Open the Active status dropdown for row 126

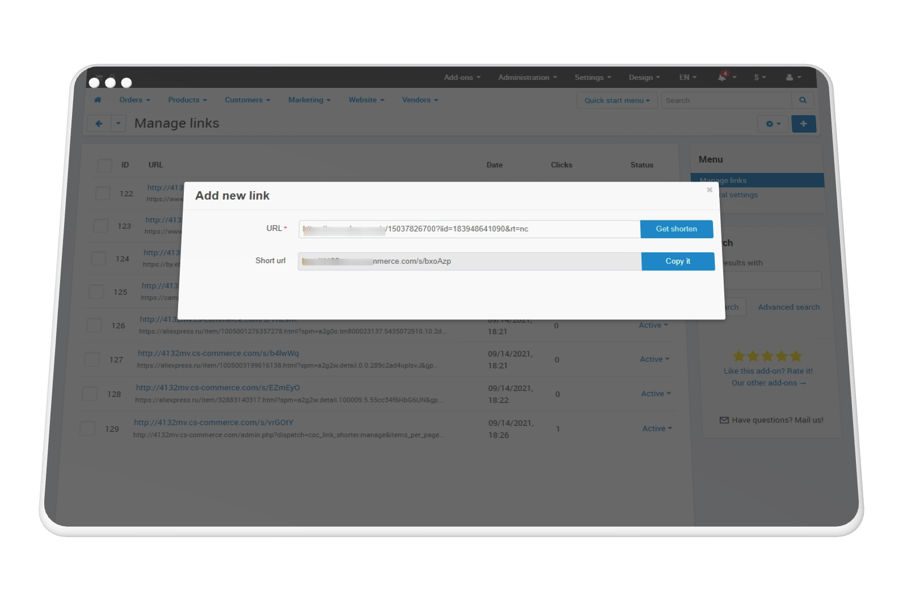coord(653,325)
